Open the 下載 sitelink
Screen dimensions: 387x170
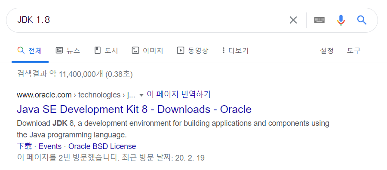(x=25, y=146)
